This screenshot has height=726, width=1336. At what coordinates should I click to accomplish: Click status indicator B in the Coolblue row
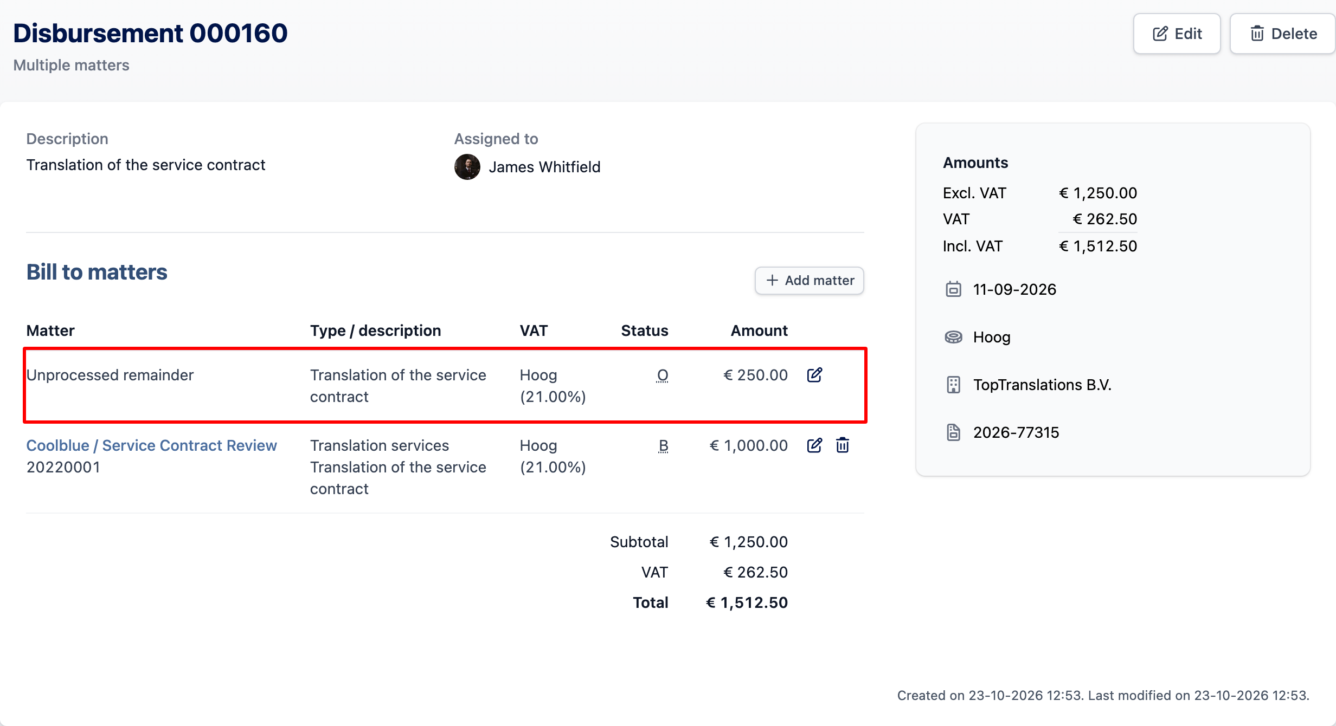point(663,446)
